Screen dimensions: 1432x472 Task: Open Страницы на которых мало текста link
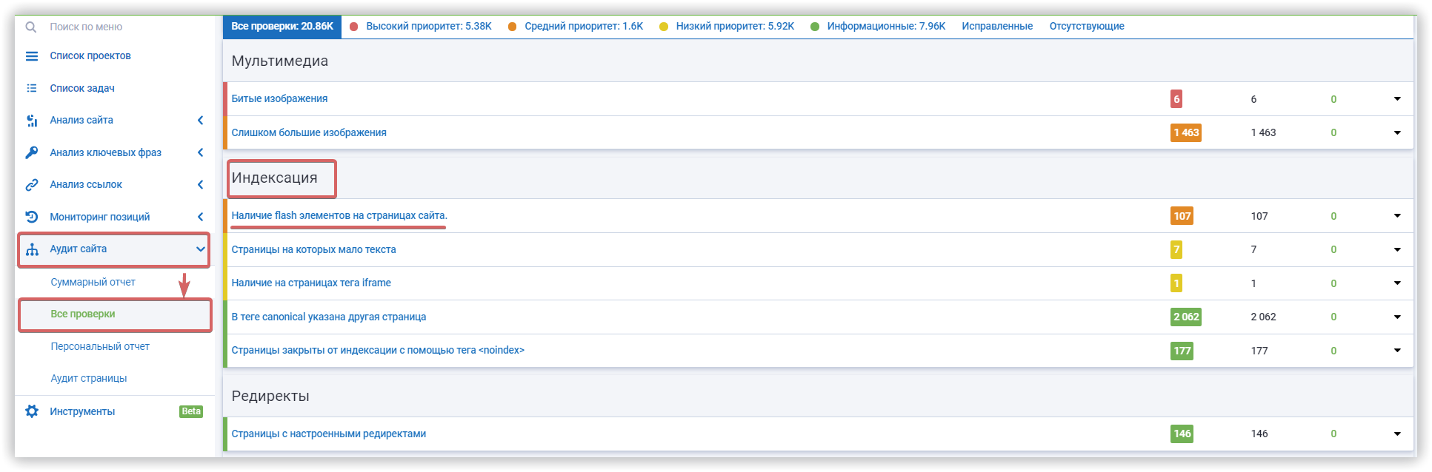click(x=313, y=250)
